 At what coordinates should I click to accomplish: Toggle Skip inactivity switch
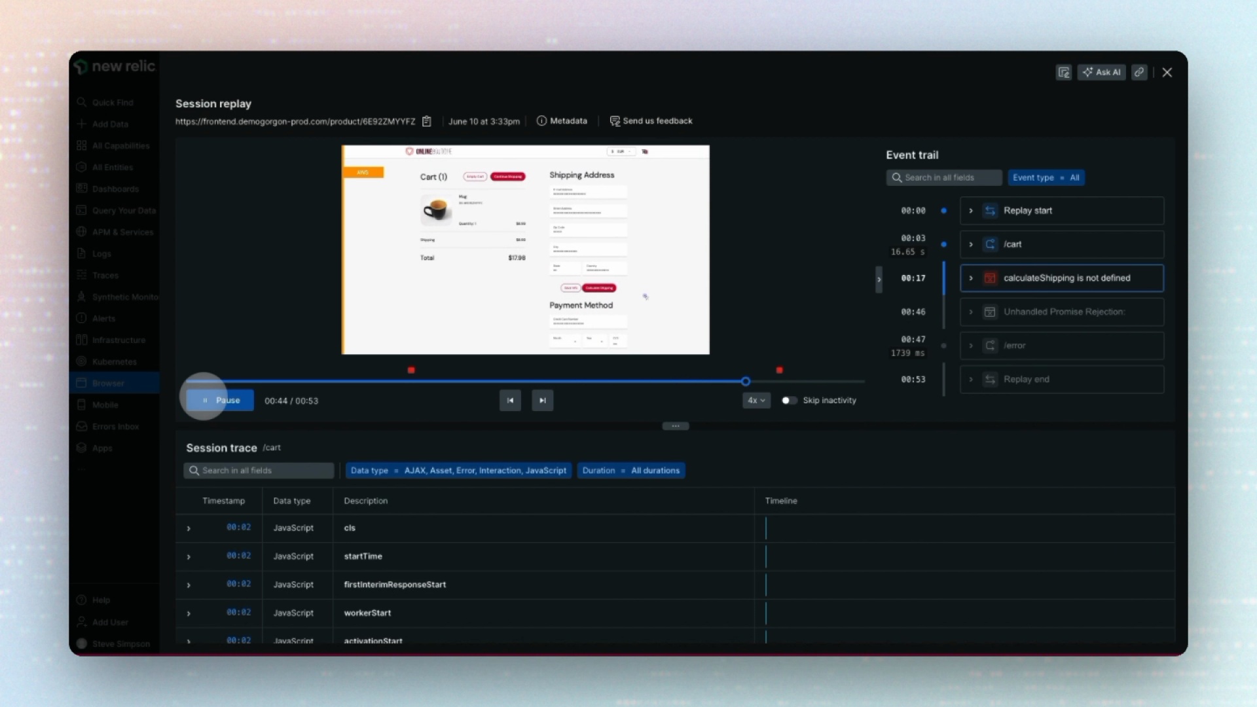[x=789, y=401]
